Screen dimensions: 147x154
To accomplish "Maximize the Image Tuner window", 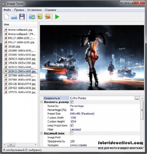I will point(130,3).
